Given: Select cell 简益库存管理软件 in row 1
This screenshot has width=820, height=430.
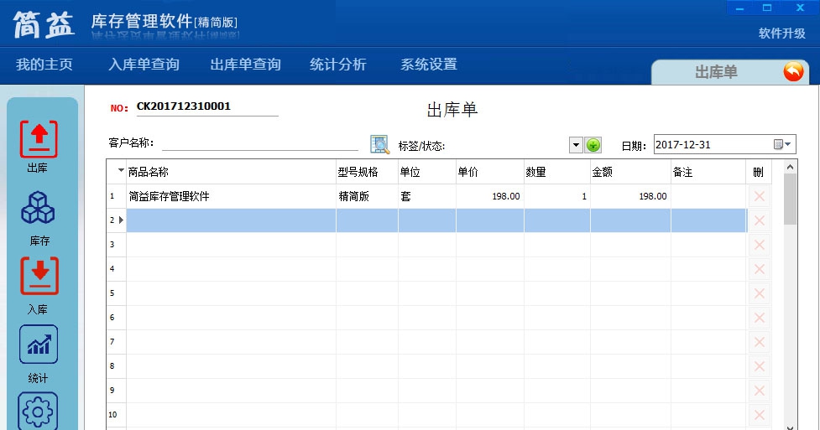Looking at the screenshot, I should pyautogui.click(x=231, y=196).
